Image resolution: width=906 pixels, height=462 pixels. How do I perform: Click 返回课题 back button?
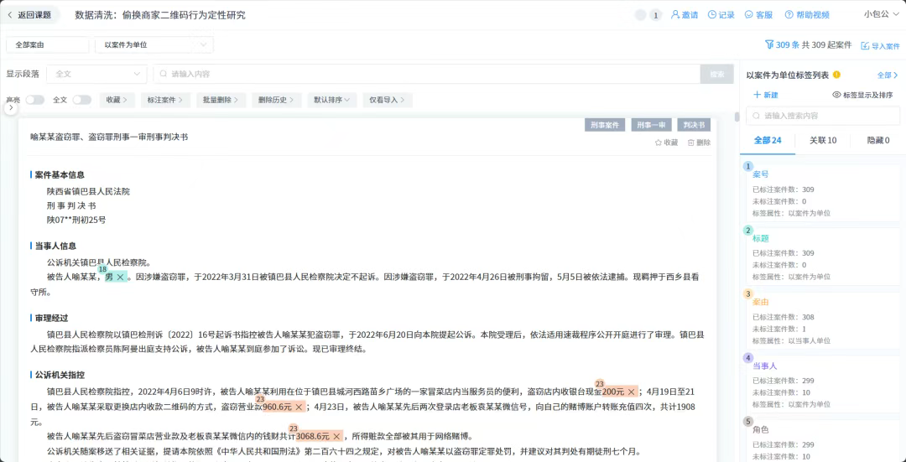[x=29, y=15]
